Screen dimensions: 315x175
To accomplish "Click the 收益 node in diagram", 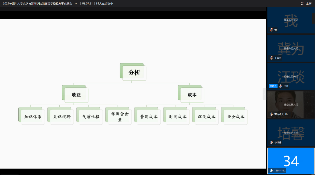I will tap(76, 95).
